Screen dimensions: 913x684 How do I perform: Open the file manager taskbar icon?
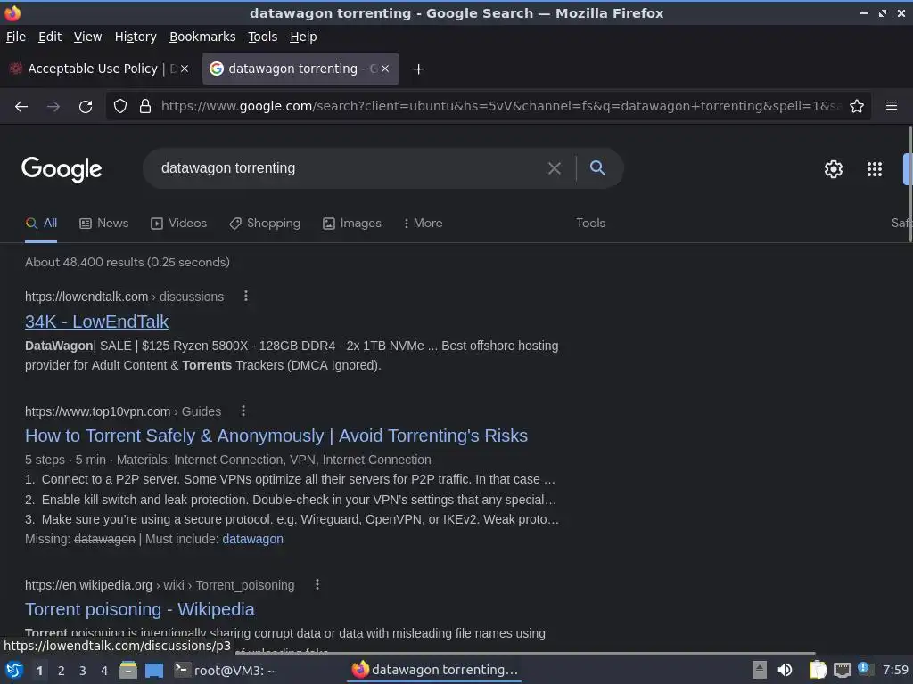tap(128, 670)
